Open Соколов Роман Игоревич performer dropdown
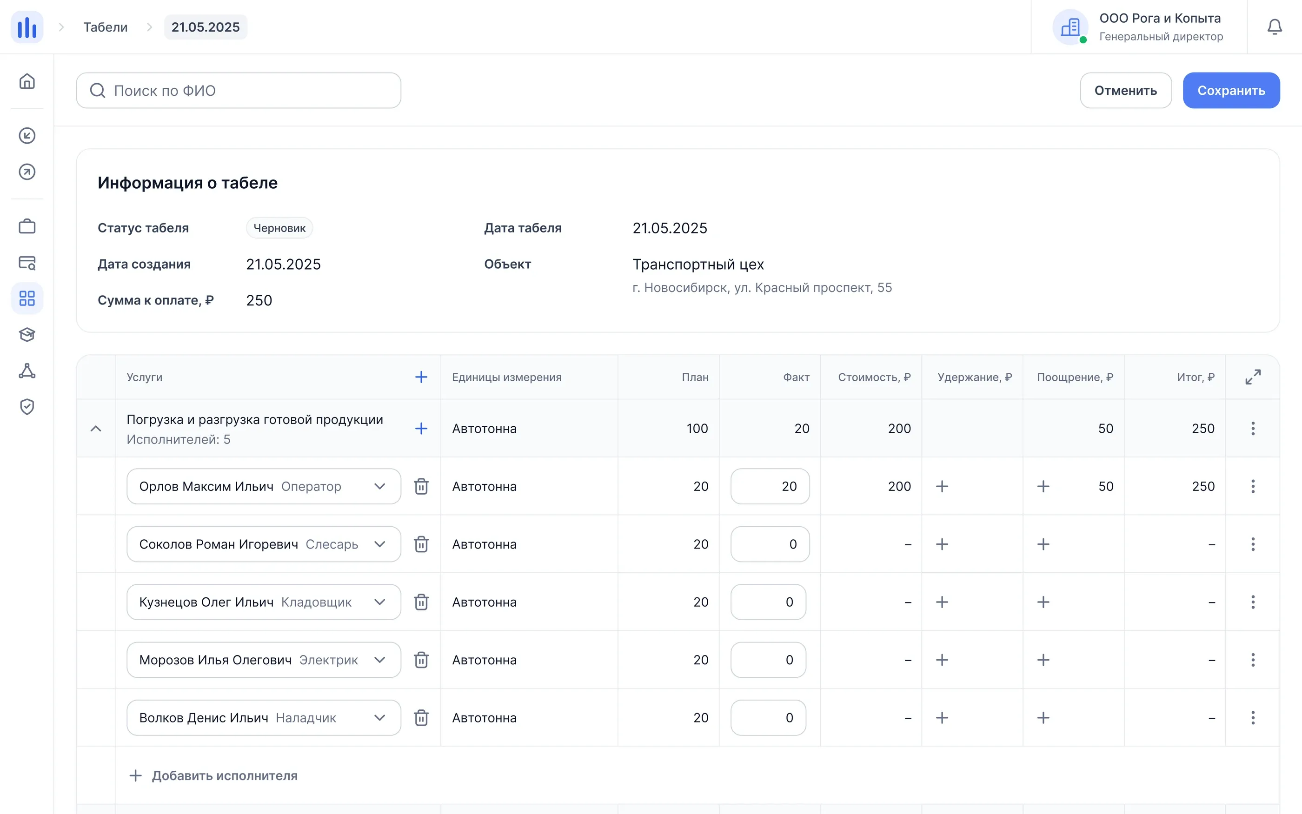1302x814 pixels. [264, 544]
